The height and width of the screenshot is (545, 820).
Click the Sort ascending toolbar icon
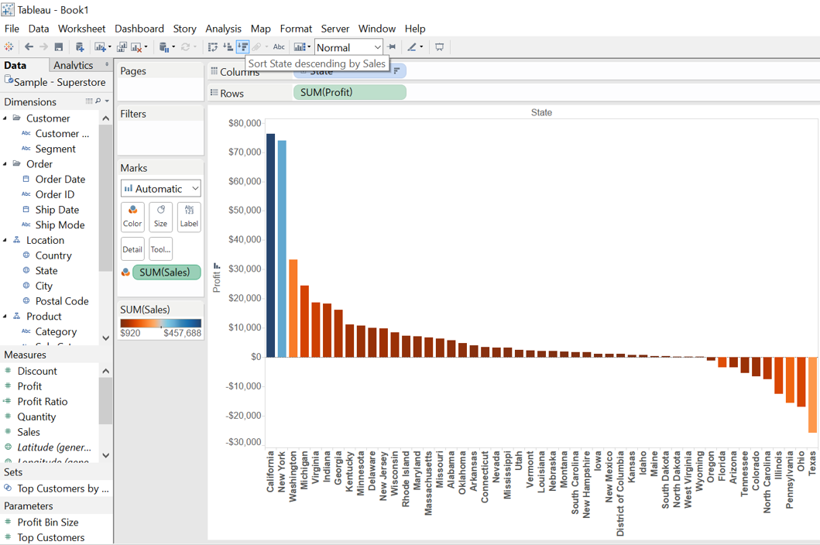point(228,47)
